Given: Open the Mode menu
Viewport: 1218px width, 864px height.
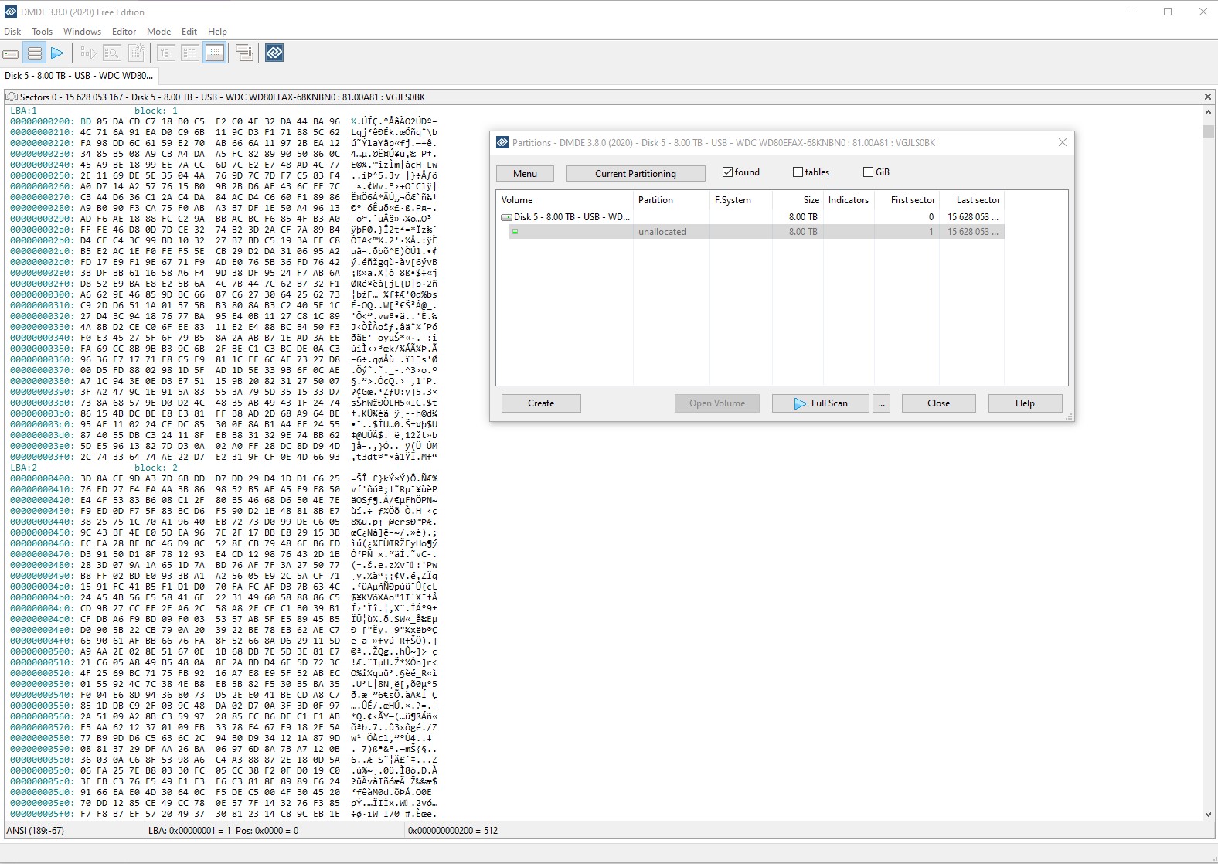Looking at the screenshot, I should tap(158, 32).
